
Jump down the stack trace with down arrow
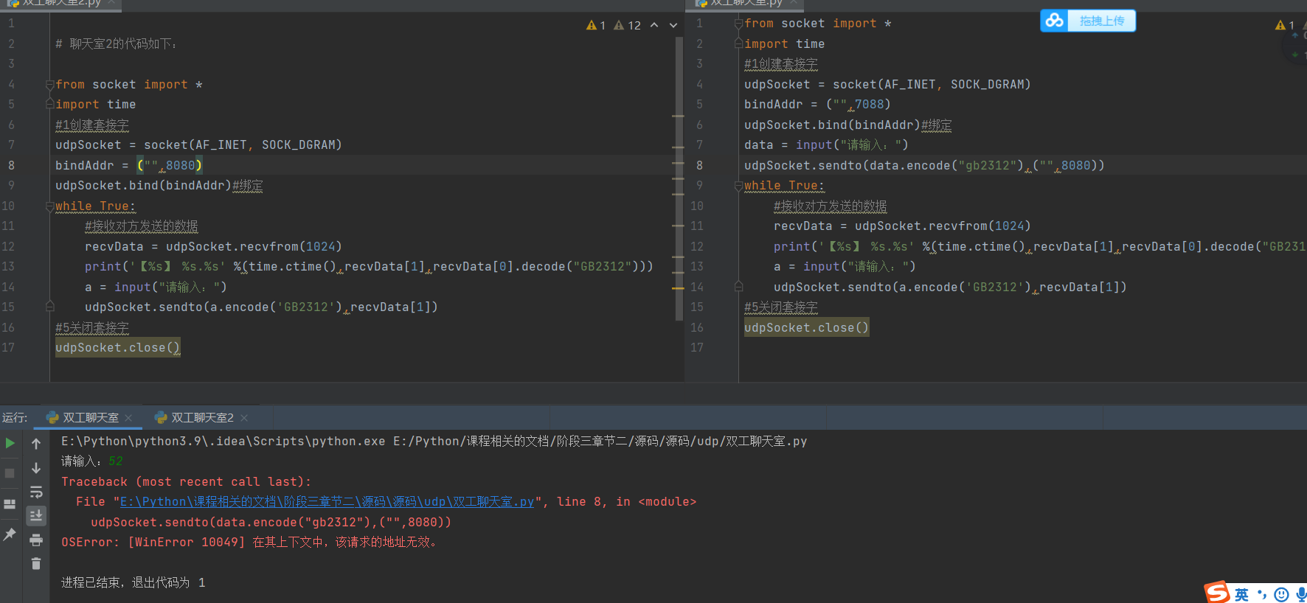(36, 468)
